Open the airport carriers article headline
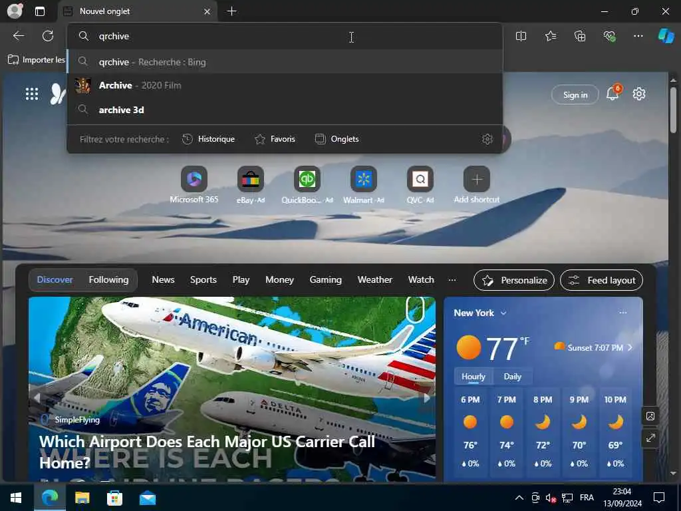The width and height of the screenshot is (681, 511). pyautogui.click(x=207, y=452)
